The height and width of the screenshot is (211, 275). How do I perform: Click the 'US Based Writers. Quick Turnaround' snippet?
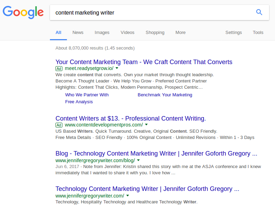click(136, 131)
